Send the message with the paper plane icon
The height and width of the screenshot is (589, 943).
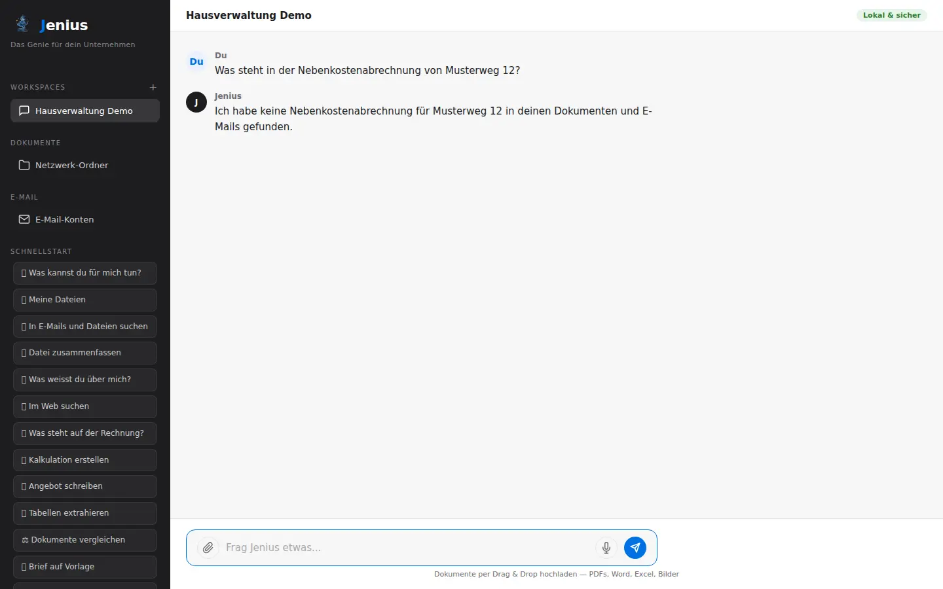coord(635,548)
